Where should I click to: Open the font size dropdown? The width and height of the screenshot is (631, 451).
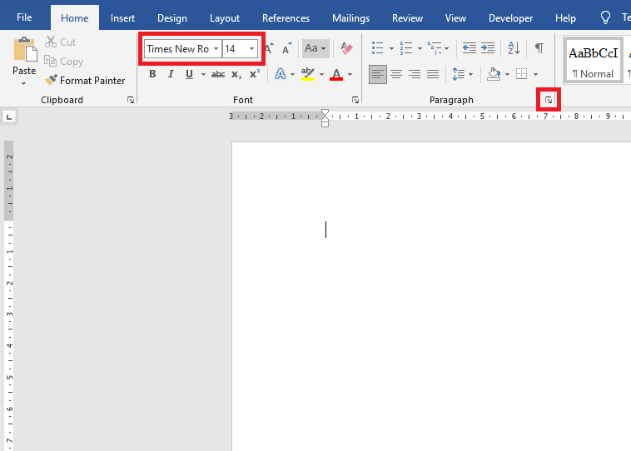click(x=251, y=49)
